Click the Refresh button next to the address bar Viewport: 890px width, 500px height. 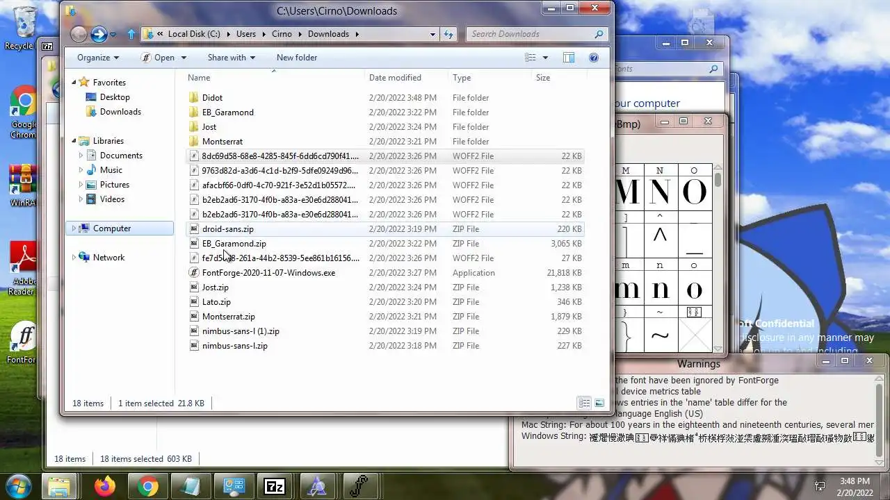pos(448,34)
